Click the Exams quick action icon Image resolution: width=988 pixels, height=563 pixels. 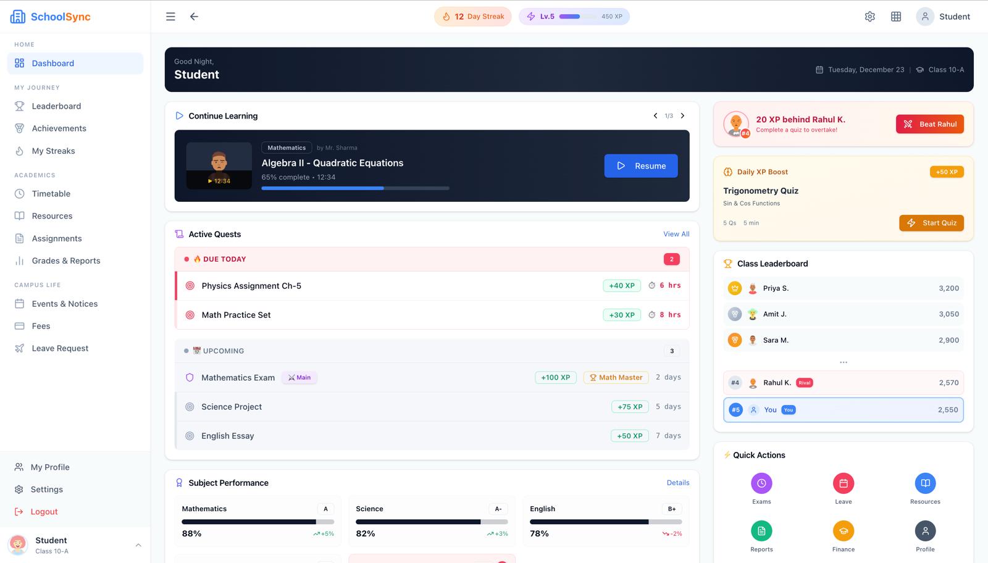[x=761, y=483]
